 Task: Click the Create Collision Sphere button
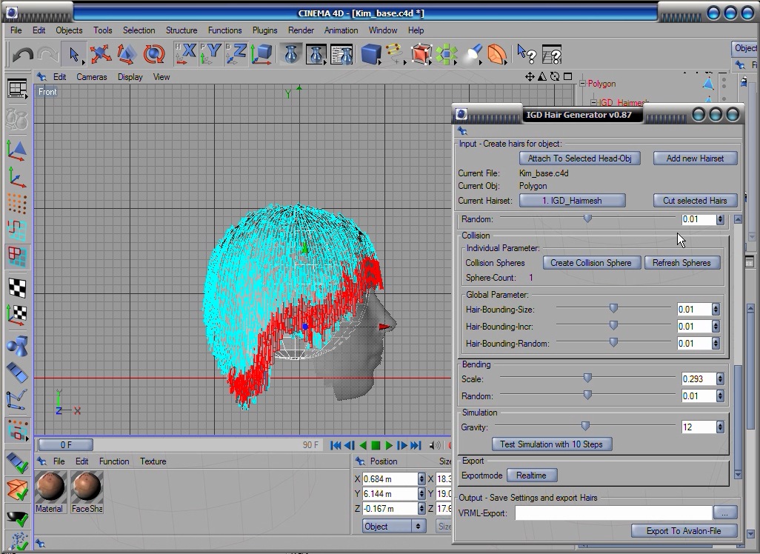[591, 263]
